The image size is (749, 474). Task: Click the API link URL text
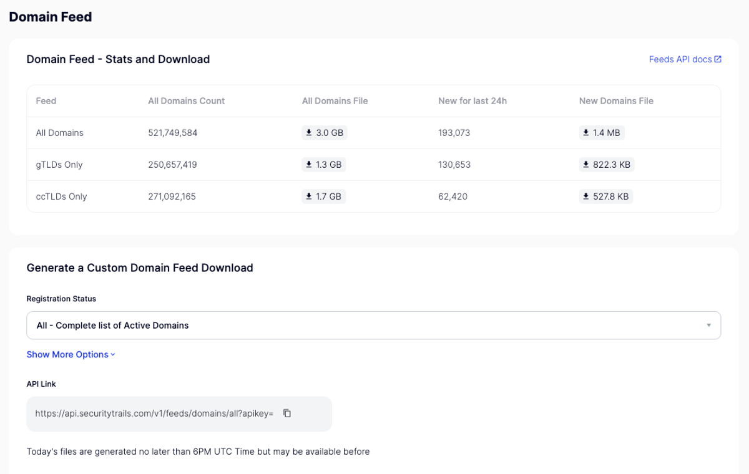click(154, 413)
